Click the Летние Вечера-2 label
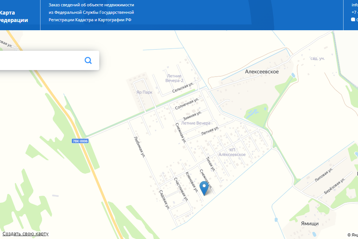 174,78
